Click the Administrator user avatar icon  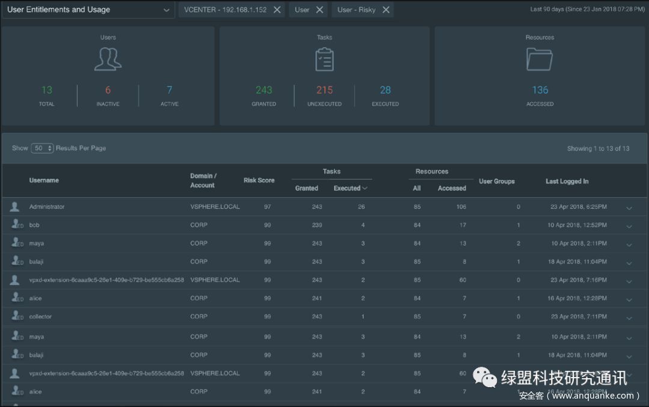pyautogui.click(x=15, y=207)
